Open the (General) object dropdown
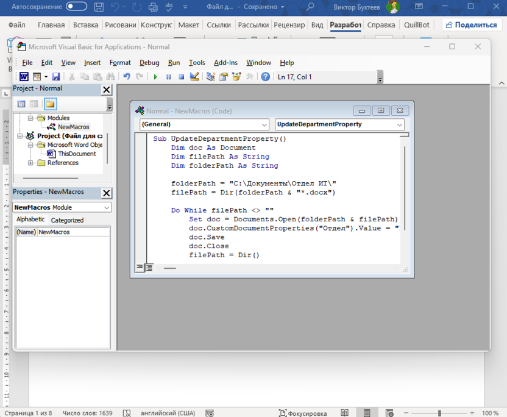This screenshot has height=417, width=507. (263, 124)
